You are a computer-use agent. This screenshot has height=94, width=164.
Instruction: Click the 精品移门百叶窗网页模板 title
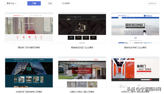tap(29, 48)
